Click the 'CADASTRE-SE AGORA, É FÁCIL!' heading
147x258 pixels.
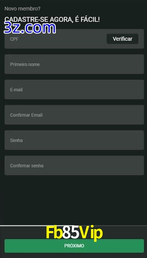coord(52,19)
